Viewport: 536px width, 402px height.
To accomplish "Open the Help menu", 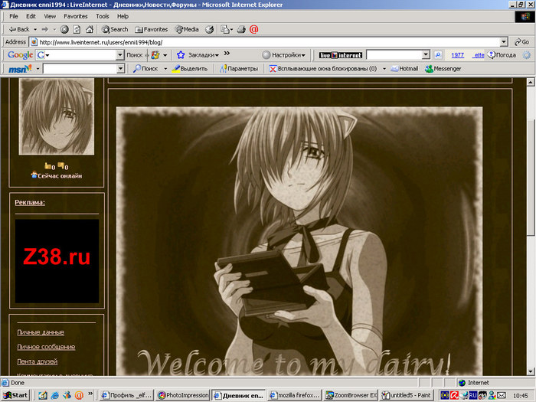I will [123, 16].
